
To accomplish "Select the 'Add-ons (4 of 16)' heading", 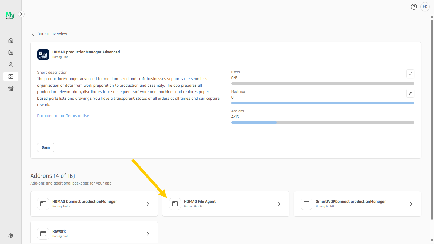I will pos(53,176).
